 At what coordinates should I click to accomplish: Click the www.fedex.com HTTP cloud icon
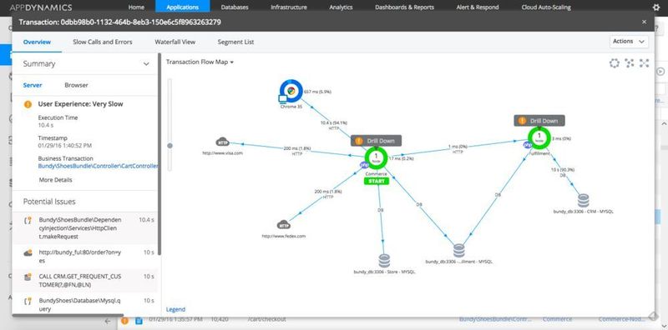tap(283, 224)
